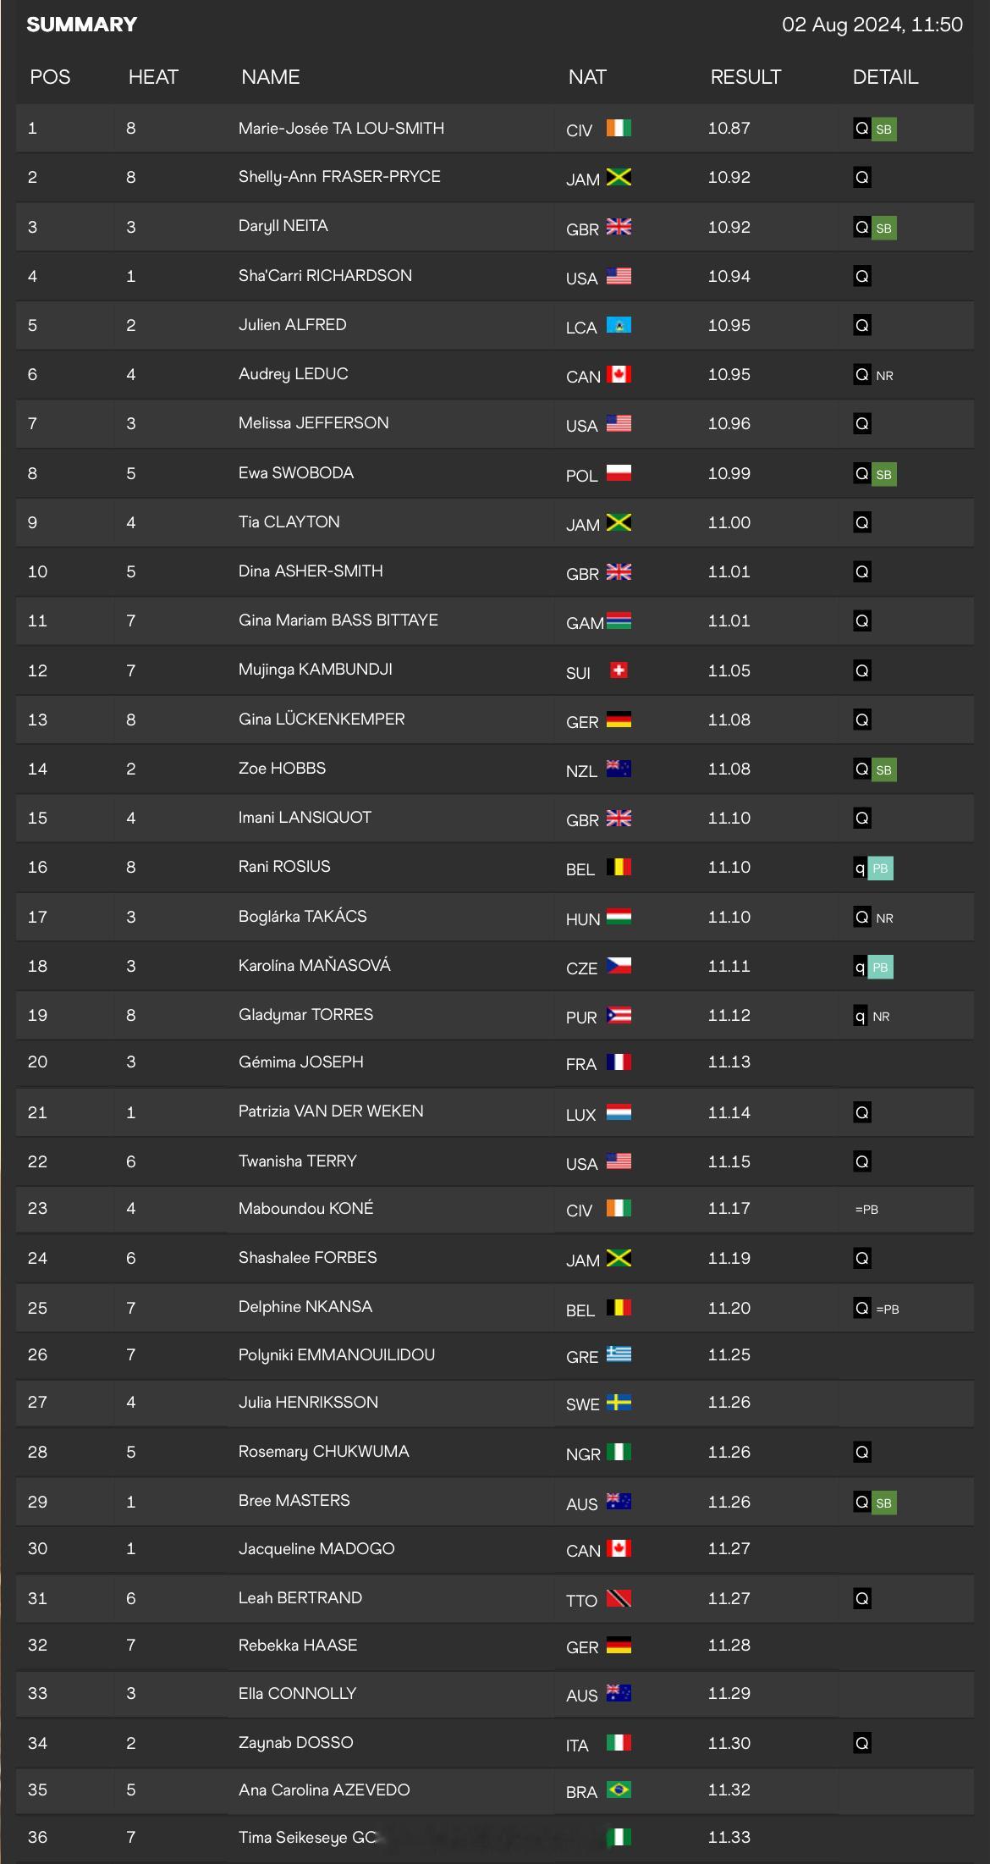This screenshot has height=1864, width=990.
Task: Click the Saint Lucia flag for Julien ALFRED
Action: pyautogui.click(x=619, y=325)
